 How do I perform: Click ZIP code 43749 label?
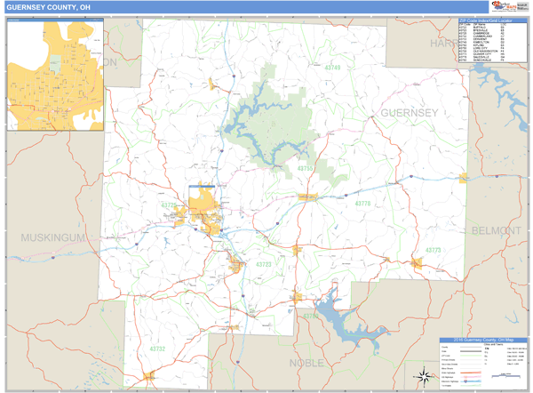(333, 68)
